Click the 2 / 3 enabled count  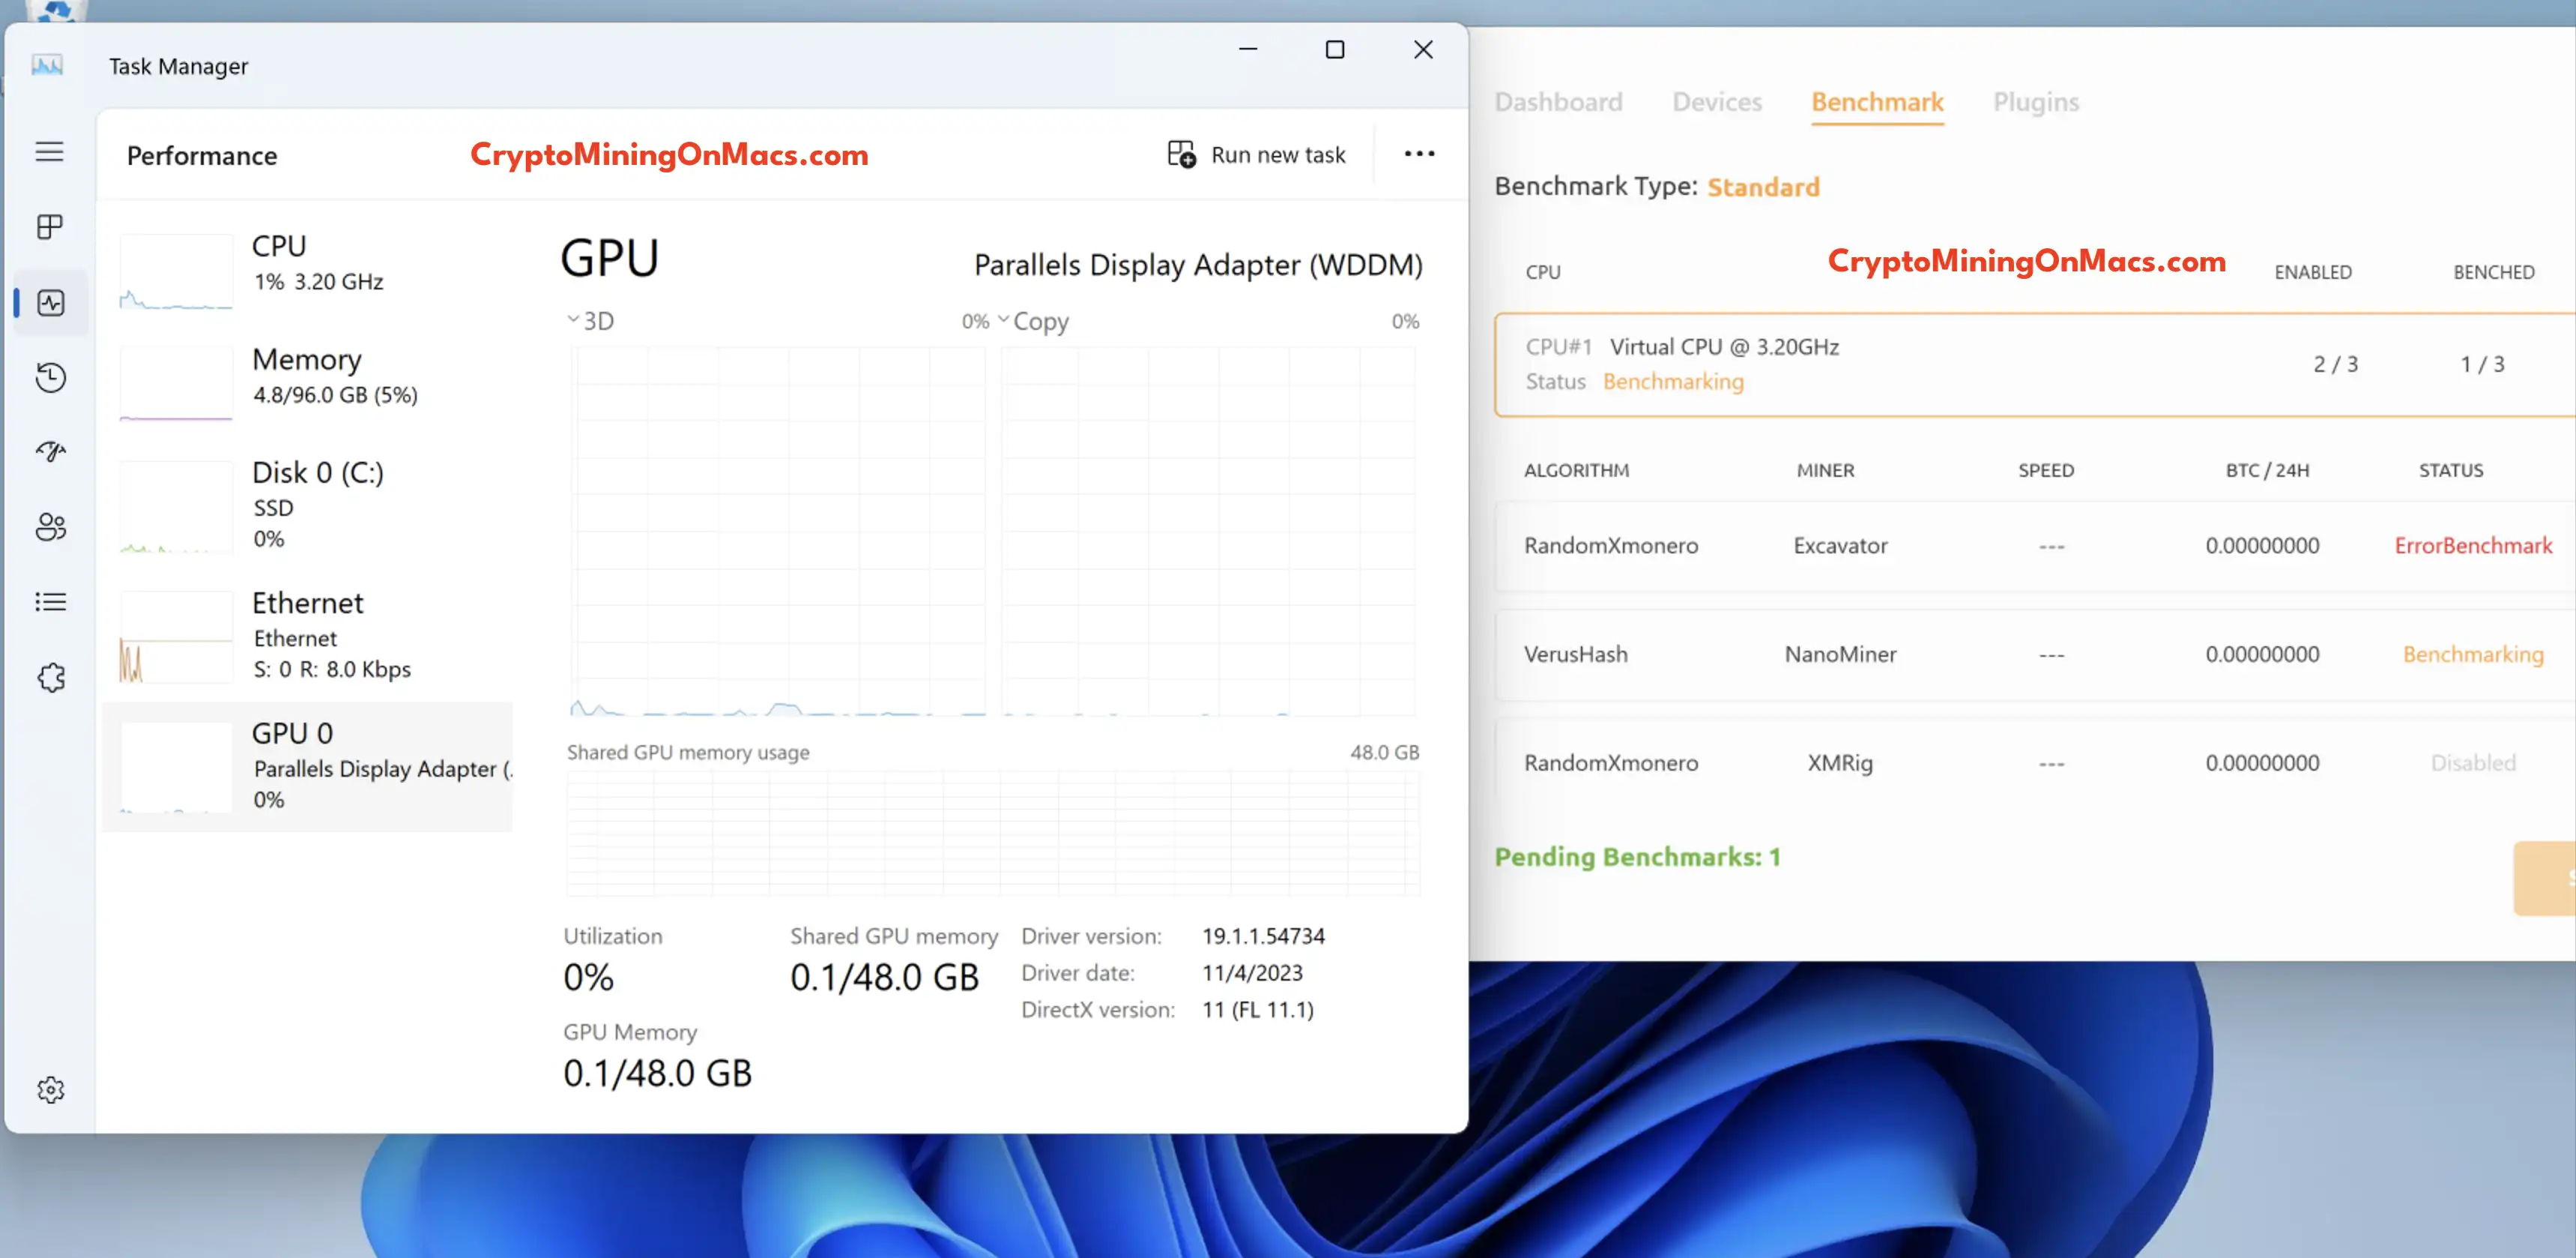pos(2335,364)
